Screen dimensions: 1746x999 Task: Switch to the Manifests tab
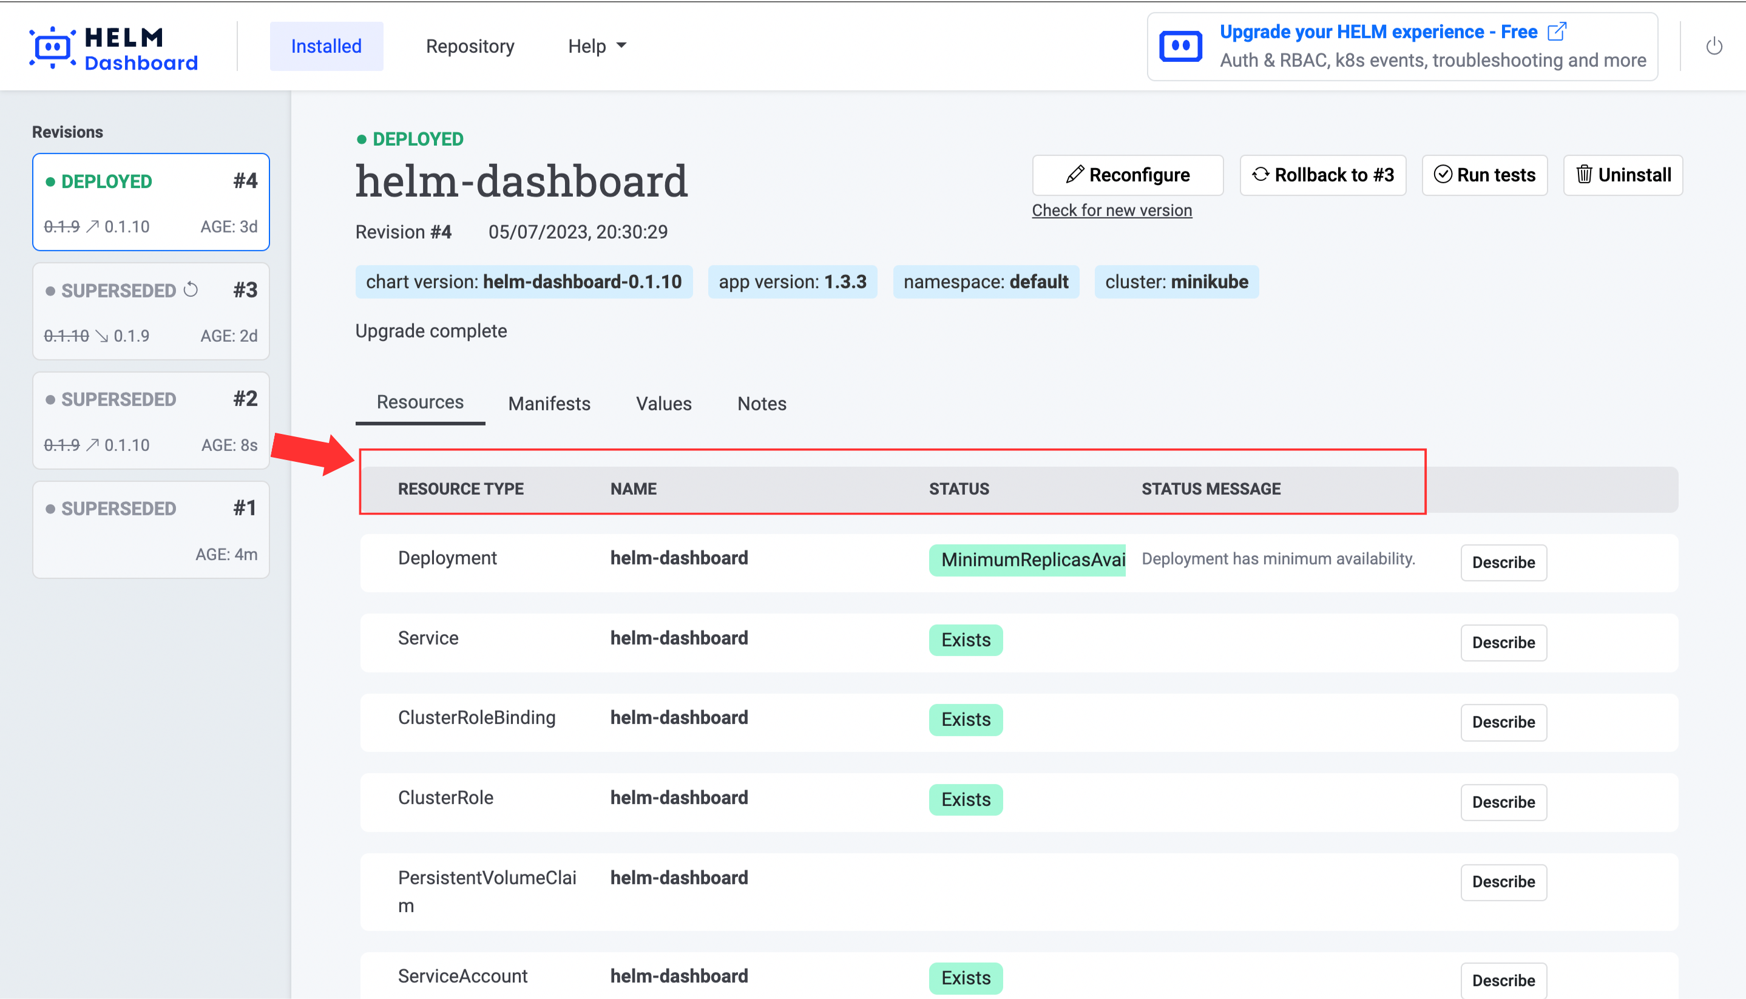click(549, 404)
